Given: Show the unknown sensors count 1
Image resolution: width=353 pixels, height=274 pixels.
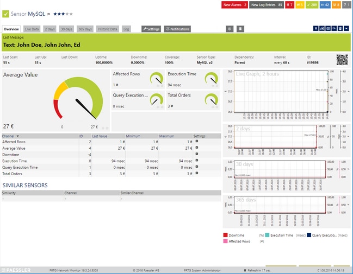Looking at the screenshot, I should (346, 5).
